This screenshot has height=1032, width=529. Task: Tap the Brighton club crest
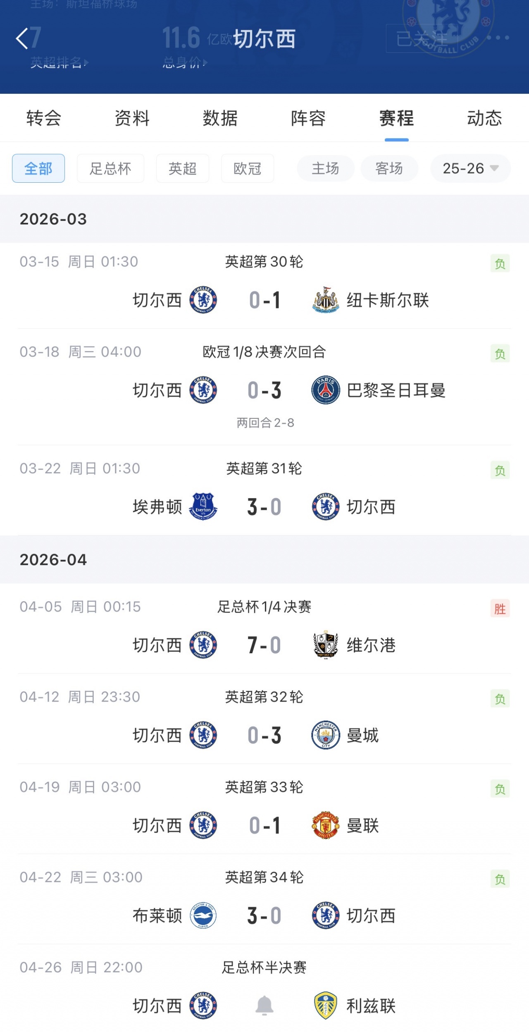tap(203, 915)
